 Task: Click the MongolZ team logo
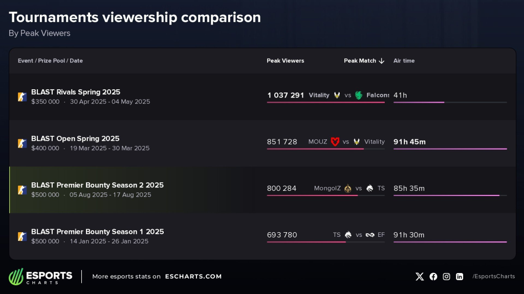coord(348,188)
